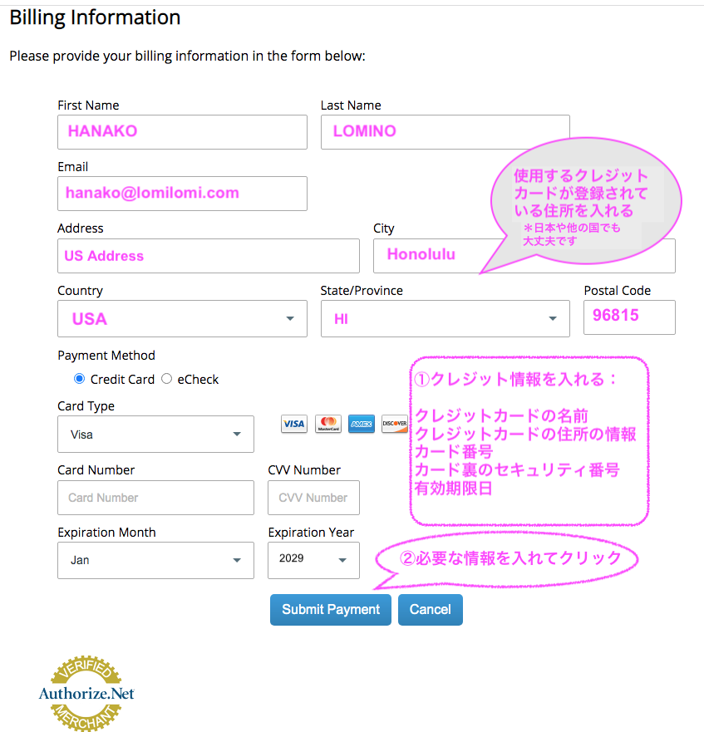Click the Billing Information heading text

click(95, 17)
